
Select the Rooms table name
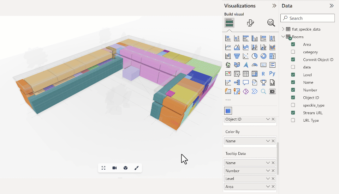(298, 37)
